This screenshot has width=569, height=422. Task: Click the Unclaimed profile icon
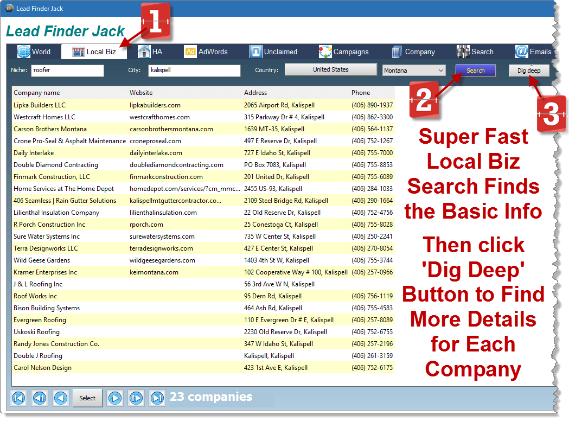[x=256, y=52]
